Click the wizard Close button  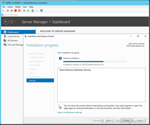[127, 120]
